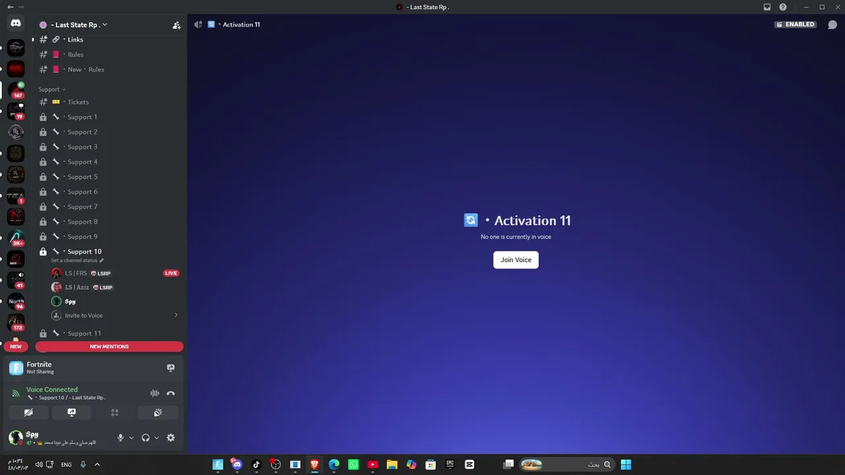Click Invite to Voice
The image size is (845, 475).
pyautogui.click(x=83, y=315)
